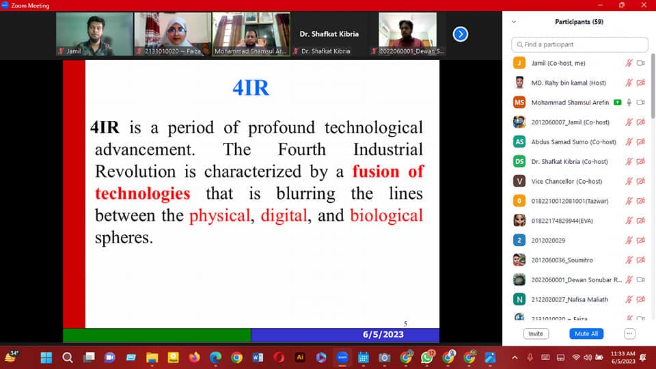
Task: Click the microphone icon for Mohammad Shamsul Arefin
Action: click(629, 102)
